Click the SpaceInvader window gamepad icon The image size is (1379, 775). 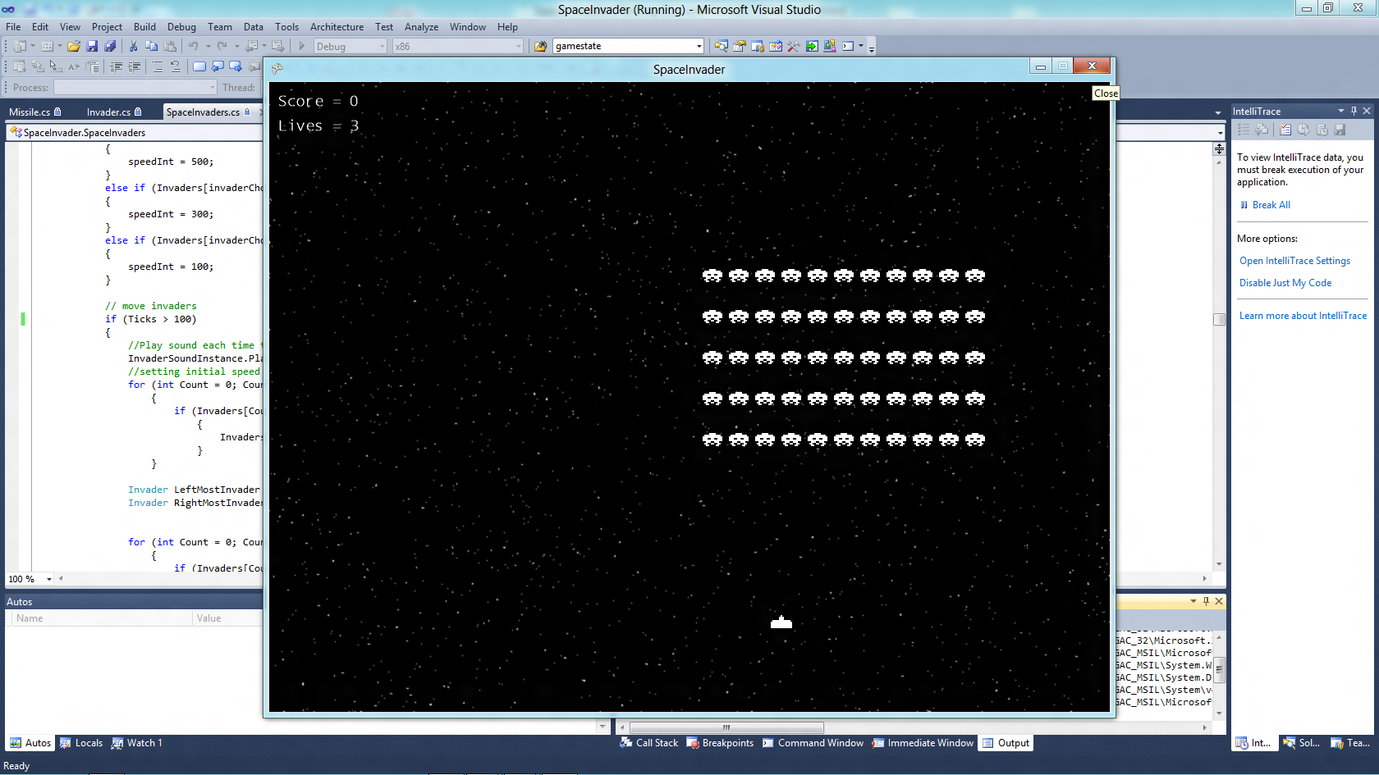[x=277, y=69]
